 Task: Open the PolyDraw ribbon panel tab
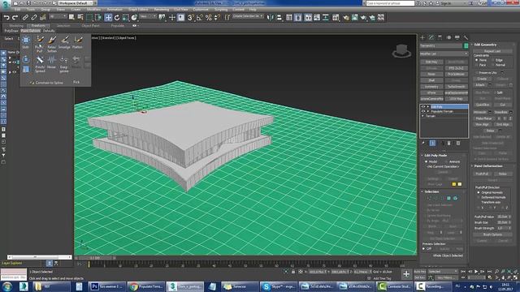11,31
